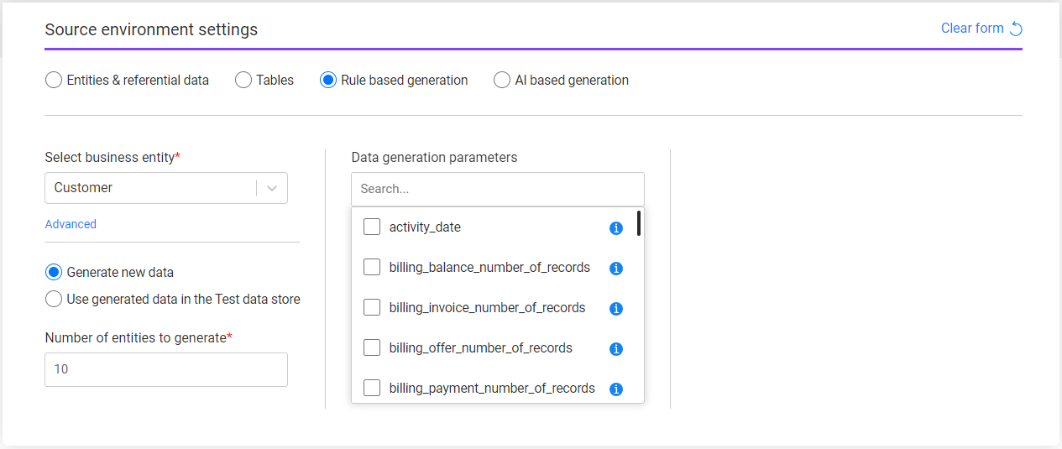Expand the Advanced settings link
Image resolution: width=1062 pixels, height=449 pixels.
pos(71,224)
